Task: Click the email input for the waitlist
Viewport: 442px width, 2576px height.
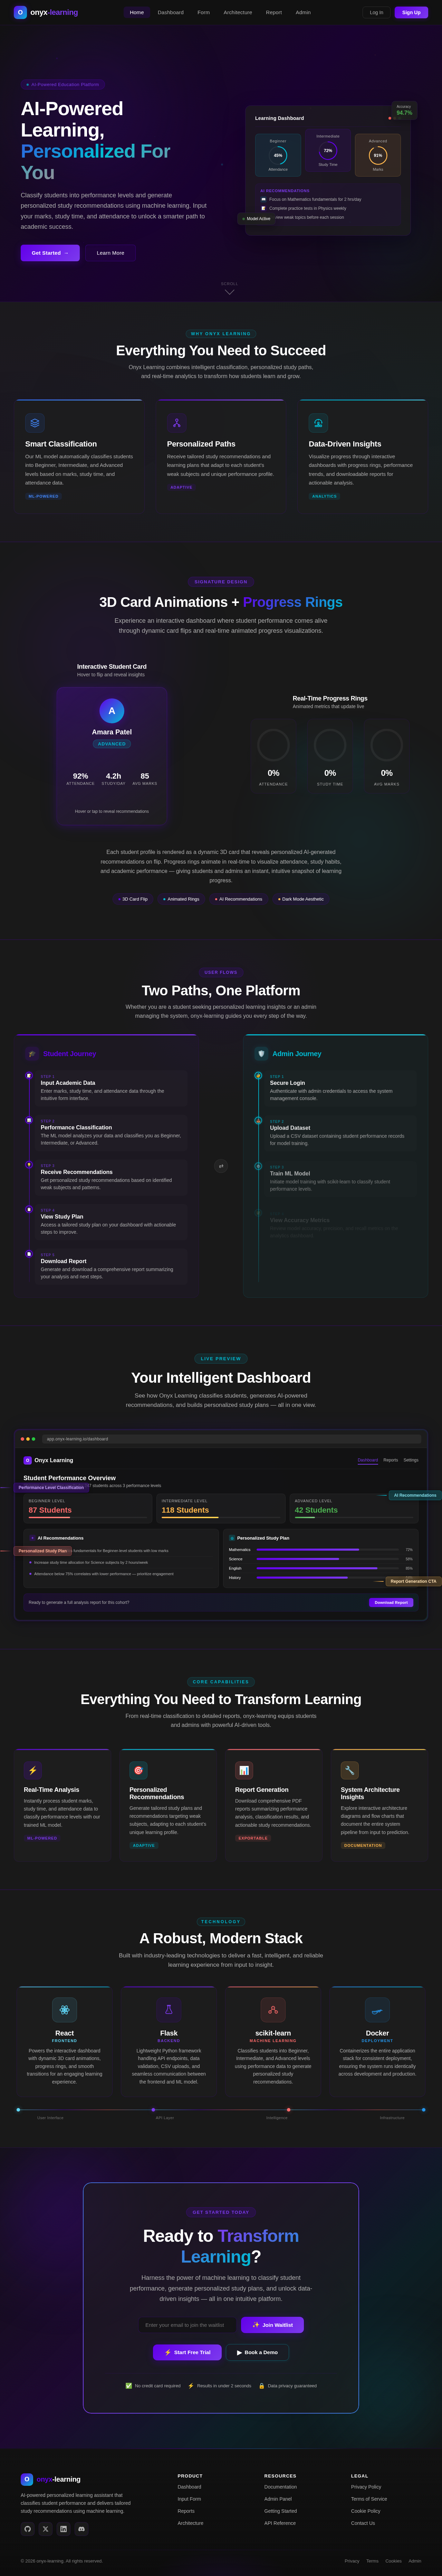Action: pyautogui.click(x=187, y=2325)
